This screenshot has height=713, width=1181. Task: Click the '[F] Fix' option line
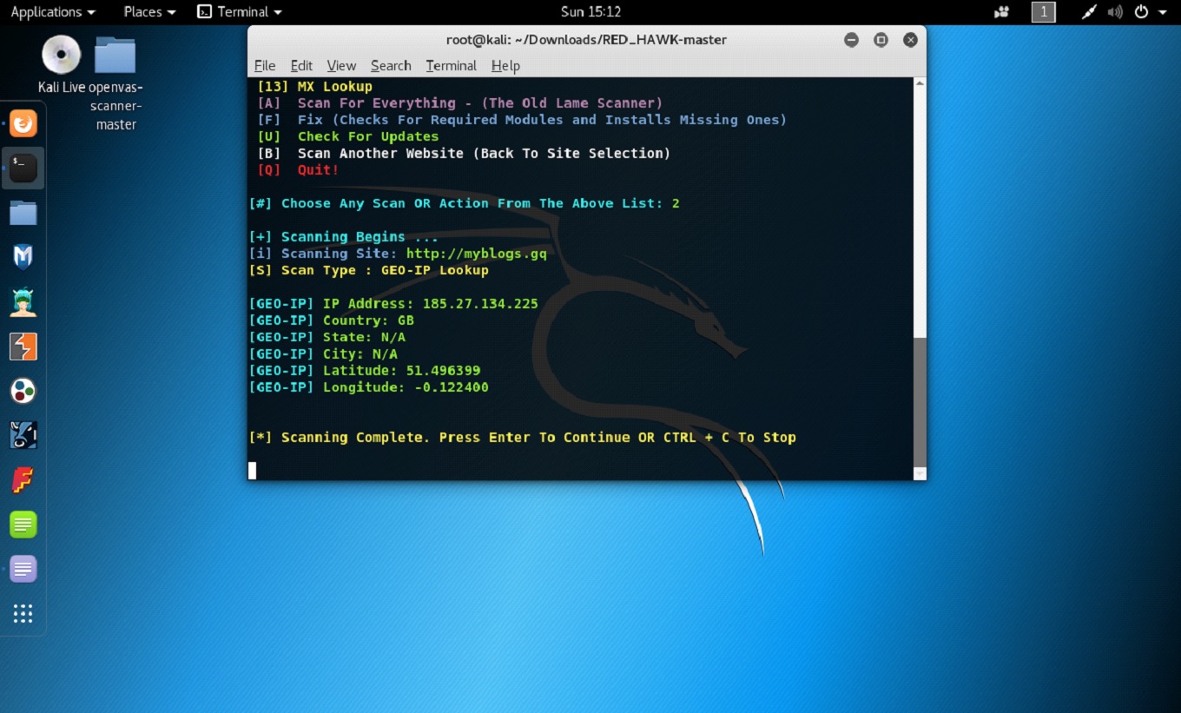tap(522, 120)
